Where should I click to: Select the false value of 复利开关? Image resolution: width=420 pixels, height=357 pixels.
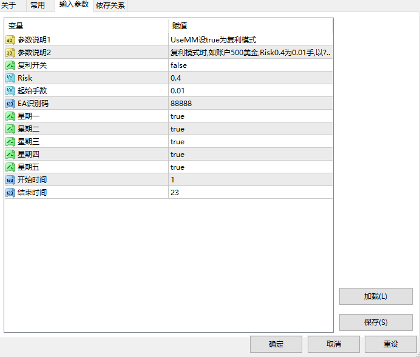178,65
